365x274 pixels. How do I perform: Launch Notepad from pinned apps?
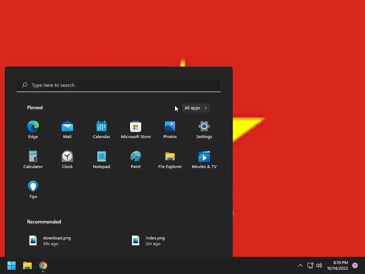coord(102,159)
